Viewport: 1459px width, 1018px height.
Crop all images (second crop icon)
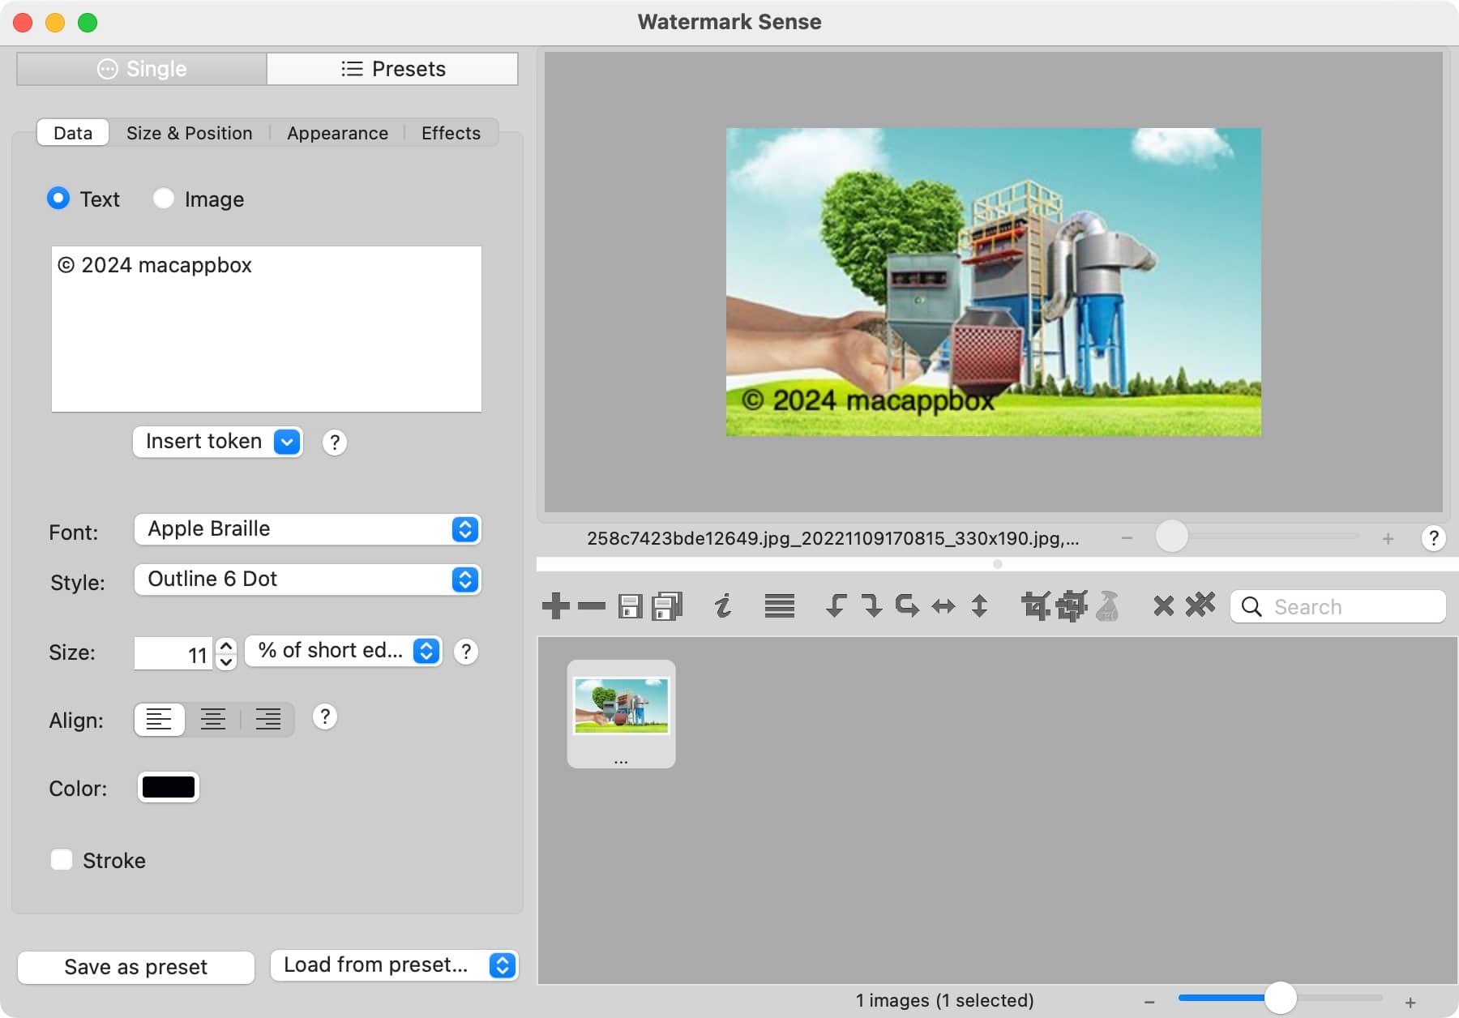pos(1072,605)
